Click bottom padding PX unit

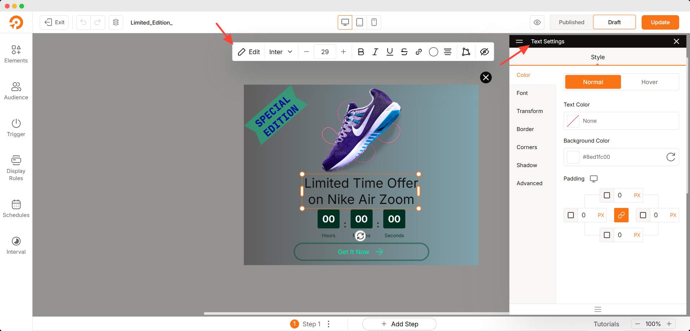(x=637, y=235)
